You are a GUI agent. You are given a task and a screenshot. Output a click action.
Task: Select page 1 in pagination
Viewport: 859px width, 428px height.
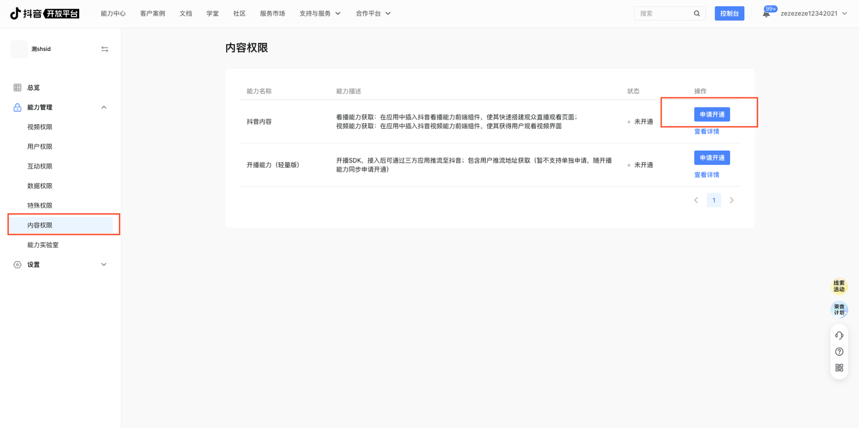pos(714,200)
